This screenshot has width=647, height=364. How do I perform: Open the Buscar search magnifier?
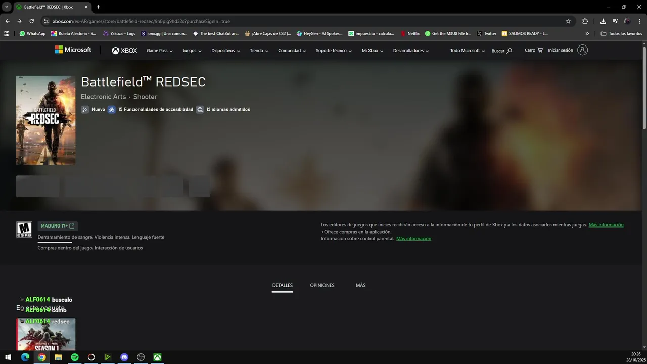coord(509,51)
